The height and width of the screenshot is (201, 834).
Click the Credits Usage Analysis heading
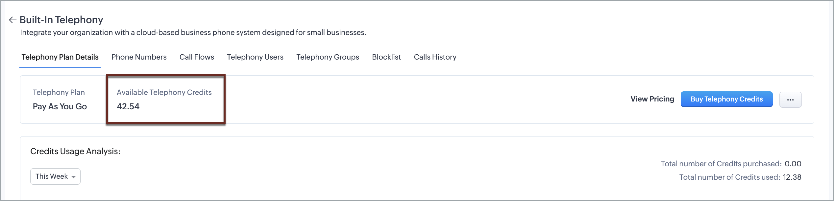(x=75, y=151)
